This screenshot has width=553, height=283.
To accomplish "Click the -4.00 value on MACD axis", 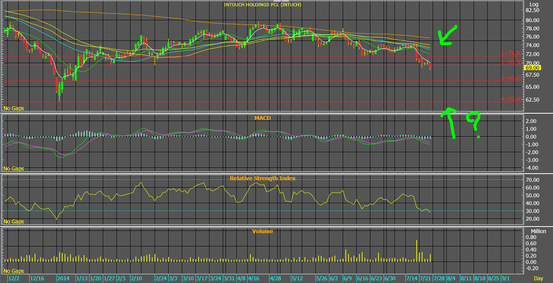I will click(532, 168).
